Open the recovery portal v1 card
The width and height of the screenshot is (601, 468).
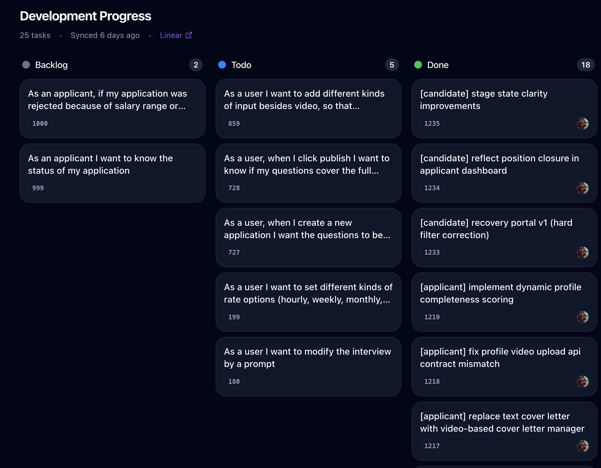point(504,238)
